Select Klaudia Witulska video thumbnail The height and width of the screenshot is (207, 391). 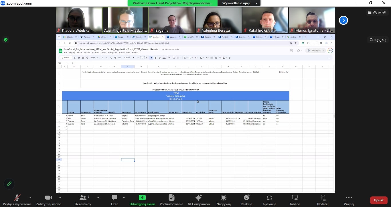(79, 20)
